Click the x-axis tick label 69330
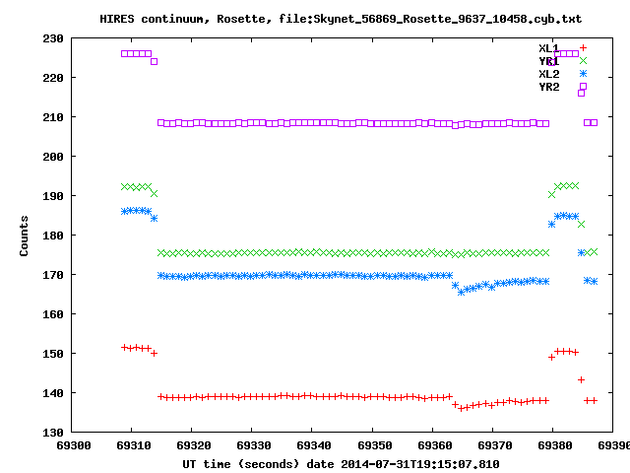Viewport: 630px width, 473px height. [x=254, y=445]
